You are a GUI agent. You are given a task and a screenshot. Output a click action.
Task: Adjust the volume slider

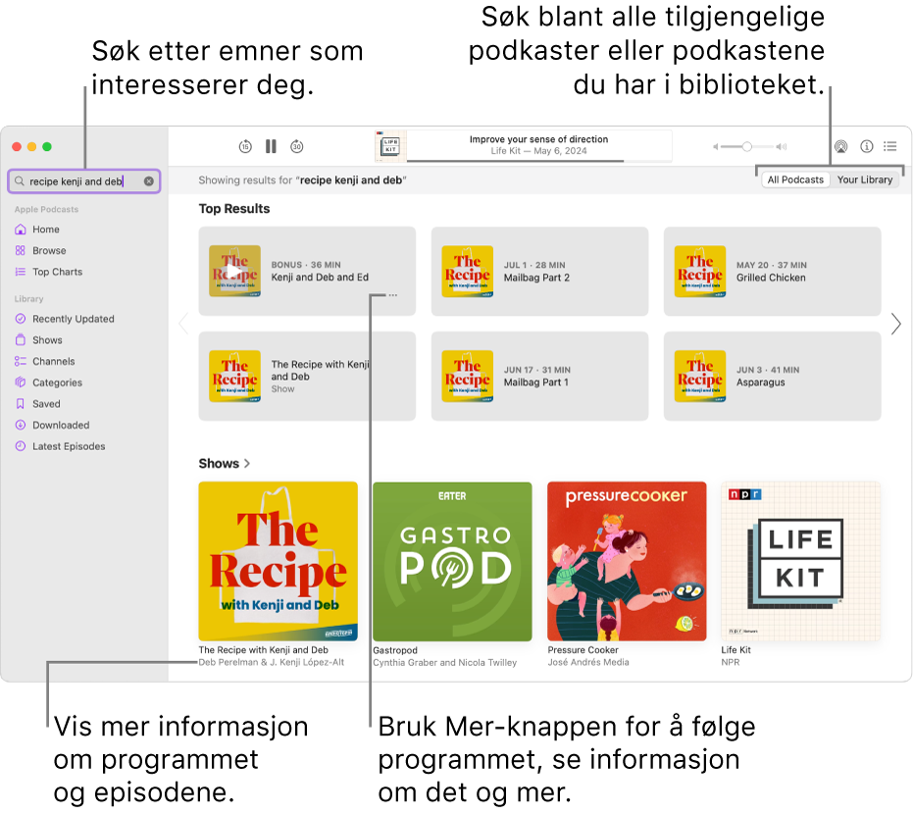point(747,147)
